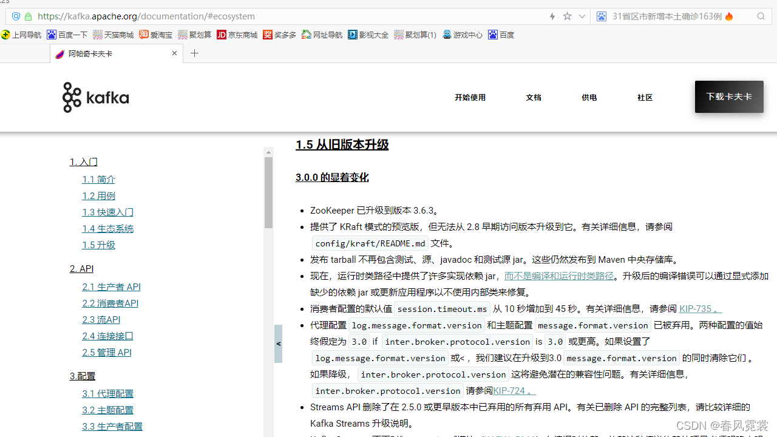Open sidebar section 2. API
Viewport: 777px width, 437px height.
point(82,268)
